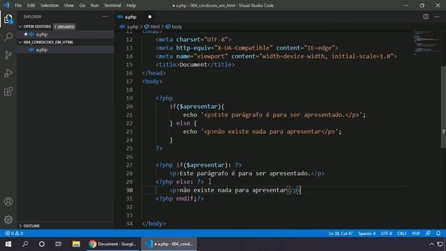Open editor More Actions ellipsis
Viewport: 446px width, 251px height.
[x=437, y=17]
